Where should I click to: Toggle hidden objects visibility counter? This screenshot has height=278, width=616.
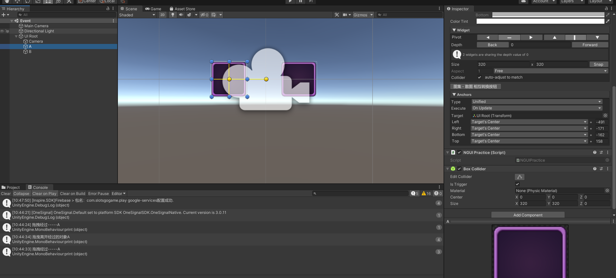pos(205,15)
